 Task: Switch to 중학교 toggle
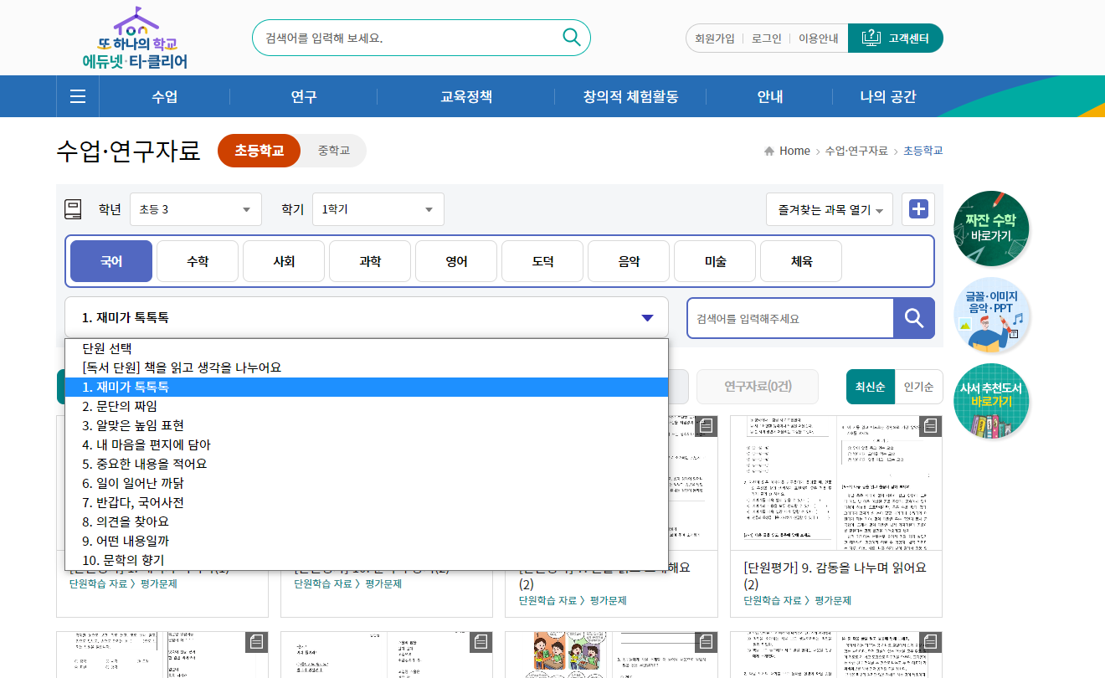pyautogui.click(x=333, y=151)
